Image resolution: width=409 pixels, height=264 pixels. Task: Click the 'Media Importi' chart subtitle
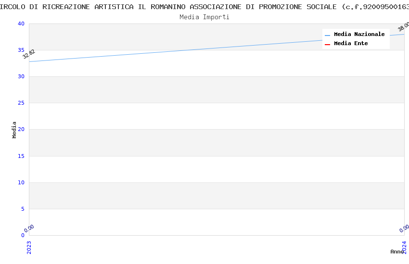(204, 17)
